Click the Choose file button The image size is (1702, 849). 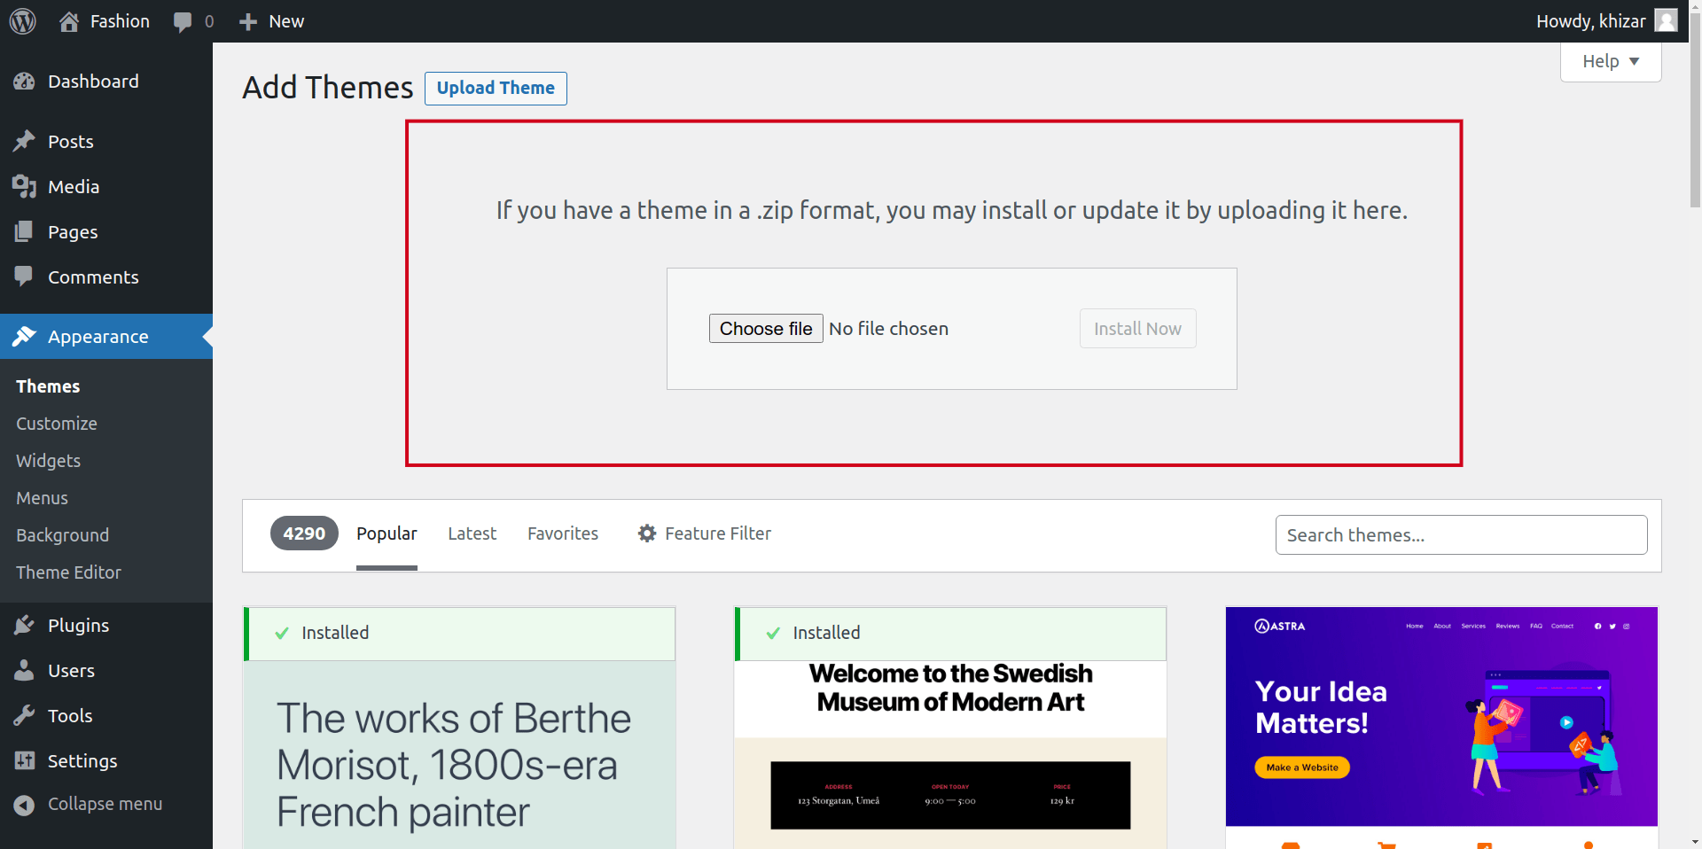(x=765, y=329)
